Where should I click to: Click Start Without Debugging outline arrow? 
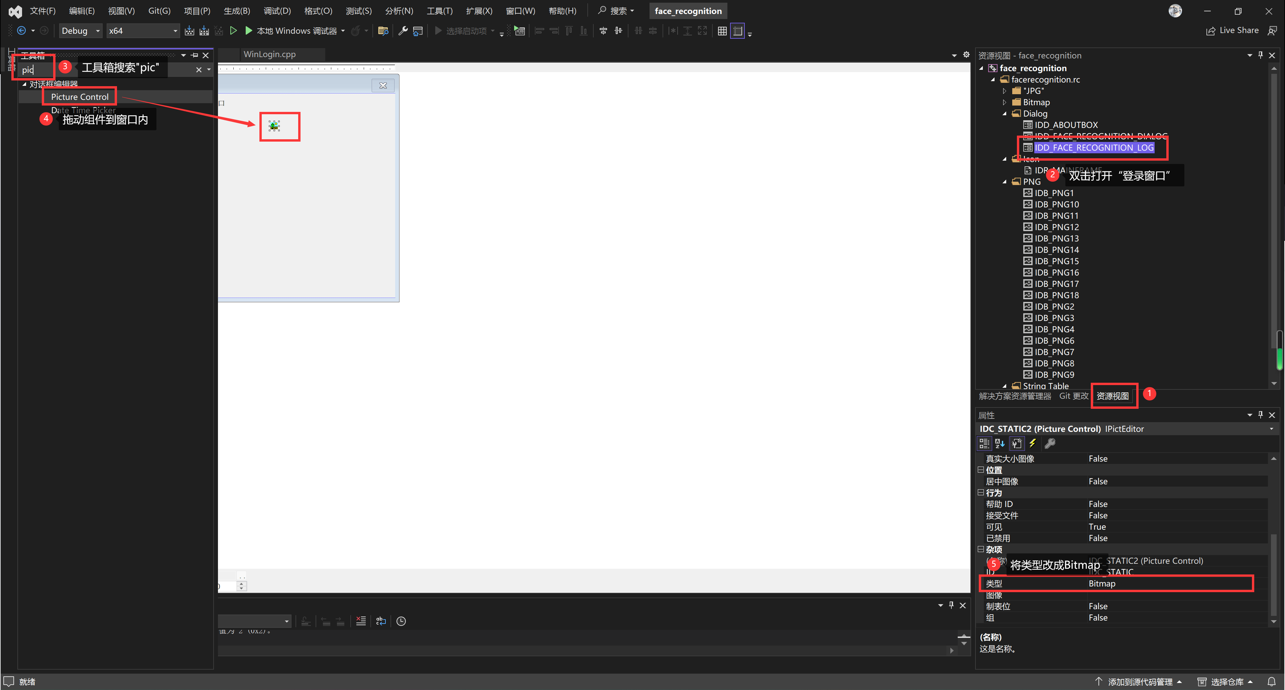tap(233, 31)
